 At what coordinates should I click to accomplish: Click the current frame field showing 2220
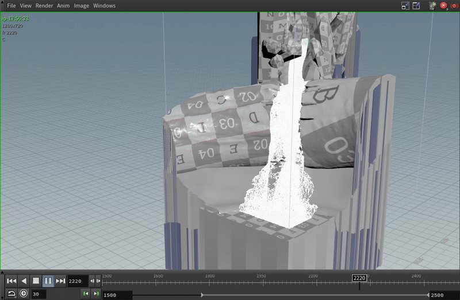click(78, 281)
